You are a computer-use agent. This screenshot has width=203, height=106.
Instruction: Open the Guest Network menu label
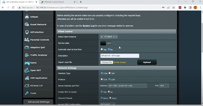[x=38, y=24]
